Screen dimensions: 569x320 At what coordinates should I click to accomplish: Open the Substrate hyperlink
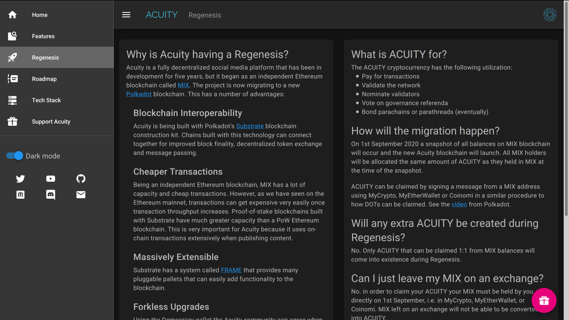click(250, 126)
